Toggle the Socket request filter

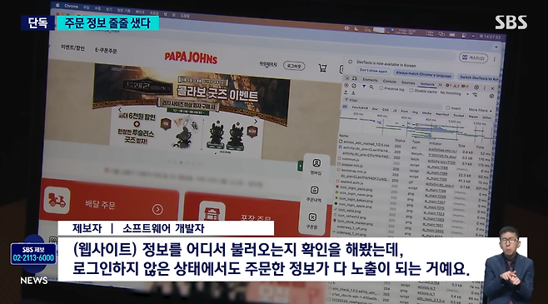459,115
